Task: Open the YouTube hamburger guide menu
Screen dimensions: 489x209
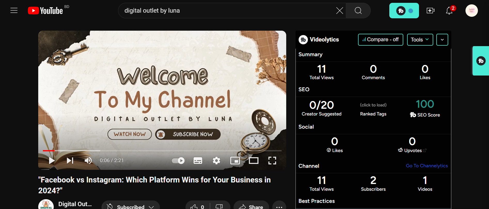Action: [x=14, y=11]
